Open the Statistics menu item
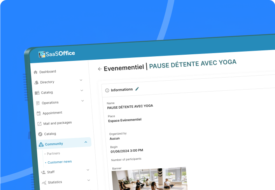Screen dimensions: 275x190 pos(55,182)
